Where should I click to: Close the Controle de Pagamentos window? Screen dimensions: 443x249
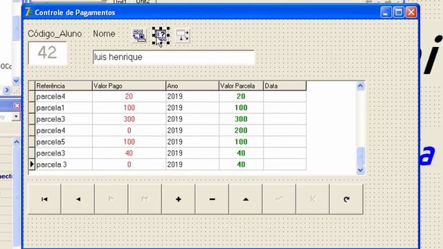tap(411, 12)
